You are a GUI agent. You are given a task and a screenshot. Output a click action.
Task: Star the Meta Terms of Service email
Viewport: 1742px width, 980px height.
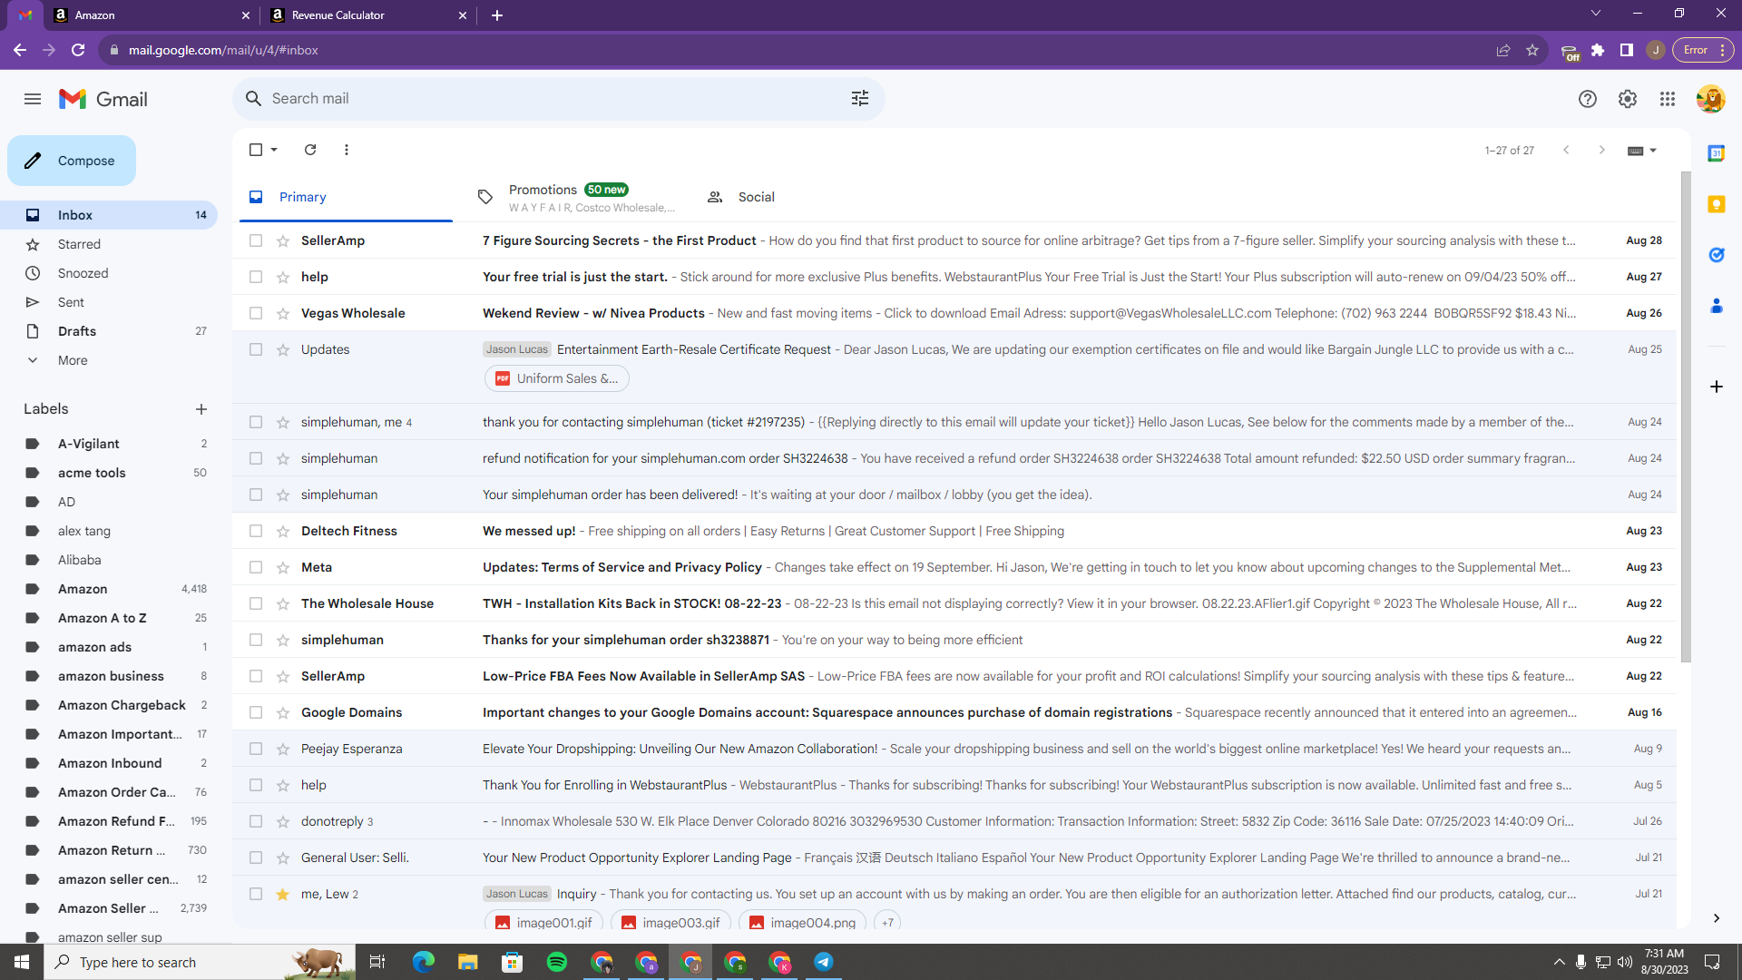pyautogui.click(x=283, y=567)
